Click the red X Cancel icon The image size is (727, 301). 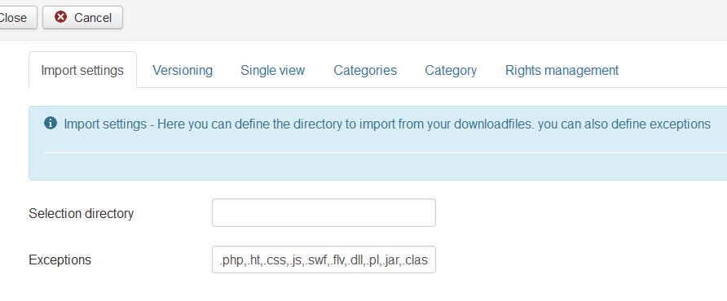point(61,17)
